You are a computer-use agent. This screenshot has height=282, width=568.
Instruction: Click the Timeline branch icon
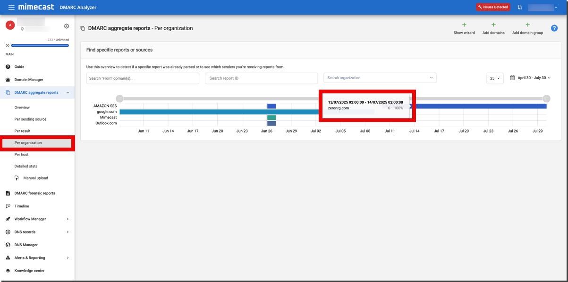pyautogui.click(x=8, y=206)
